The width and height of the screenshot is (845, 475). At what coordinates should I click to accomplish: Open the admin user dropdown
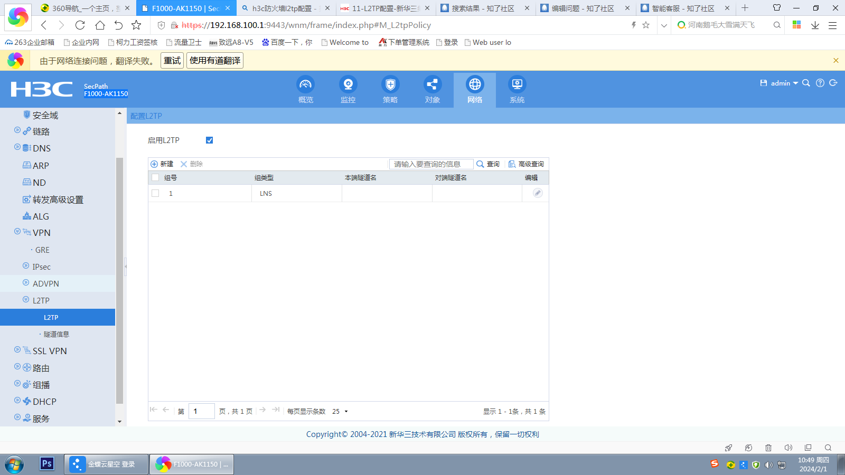pos(784,83)
